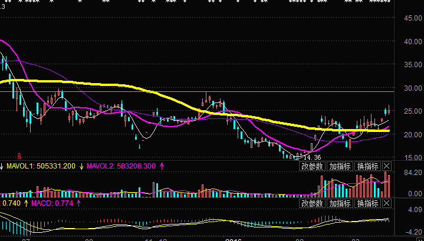Open 加指标 in the MACD panel

coord(340,204)
